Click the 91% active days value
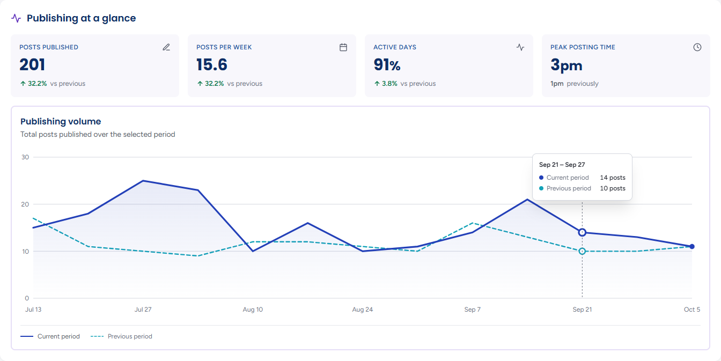 (387, 65)
